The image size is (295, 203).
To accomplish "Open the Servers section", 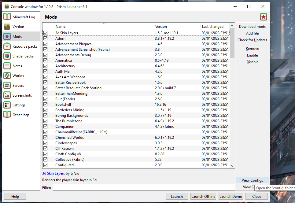I will [19, 85].
